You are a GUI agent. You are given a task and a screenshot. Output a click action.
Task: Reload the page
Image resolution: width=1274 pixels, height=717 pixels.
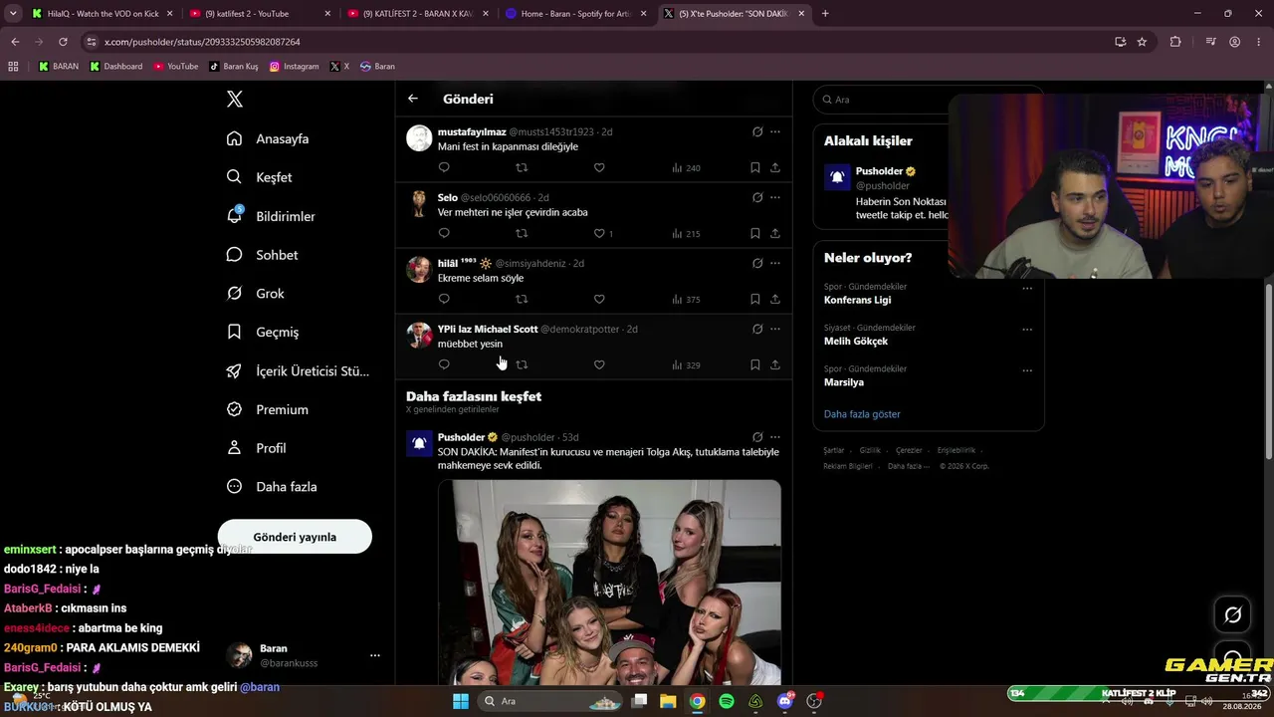click(63, 42)
